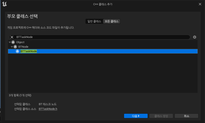Screen dimensions: 205x123
Task: Cancel with the 취소 button
Action: point(186,116)
